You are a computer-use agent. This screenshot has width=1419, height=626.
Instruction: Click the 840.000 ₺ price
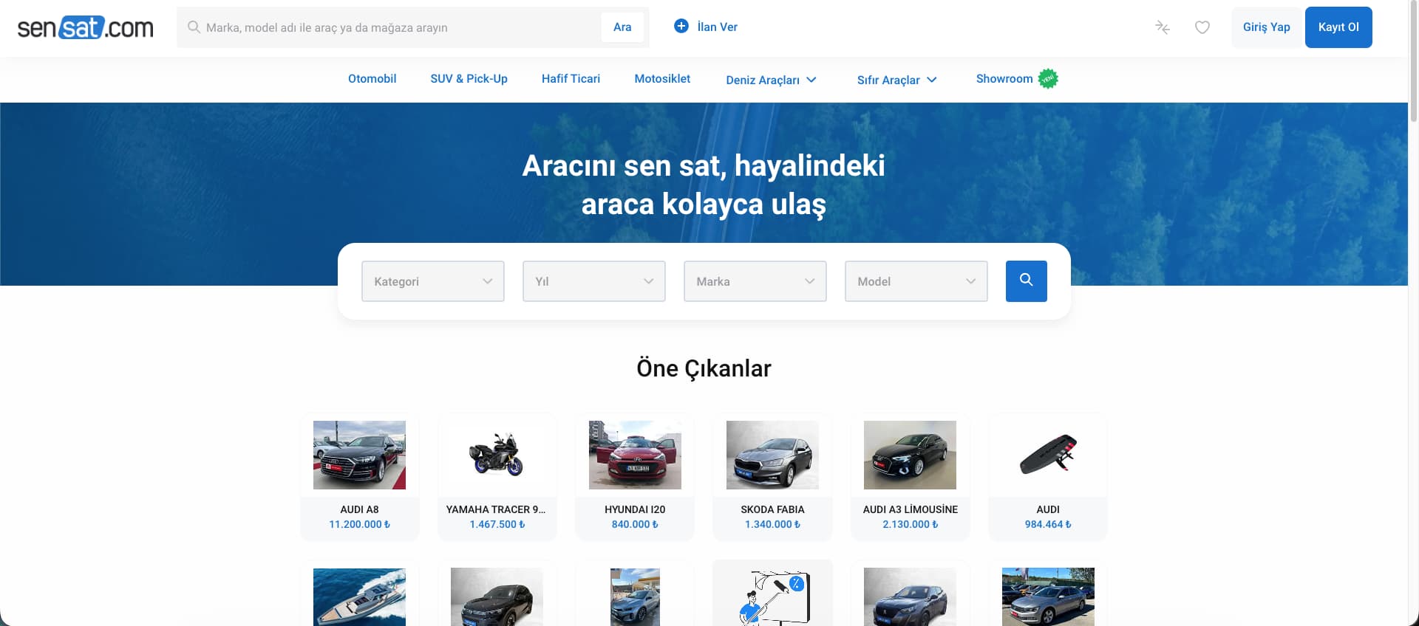coord(635,524)
